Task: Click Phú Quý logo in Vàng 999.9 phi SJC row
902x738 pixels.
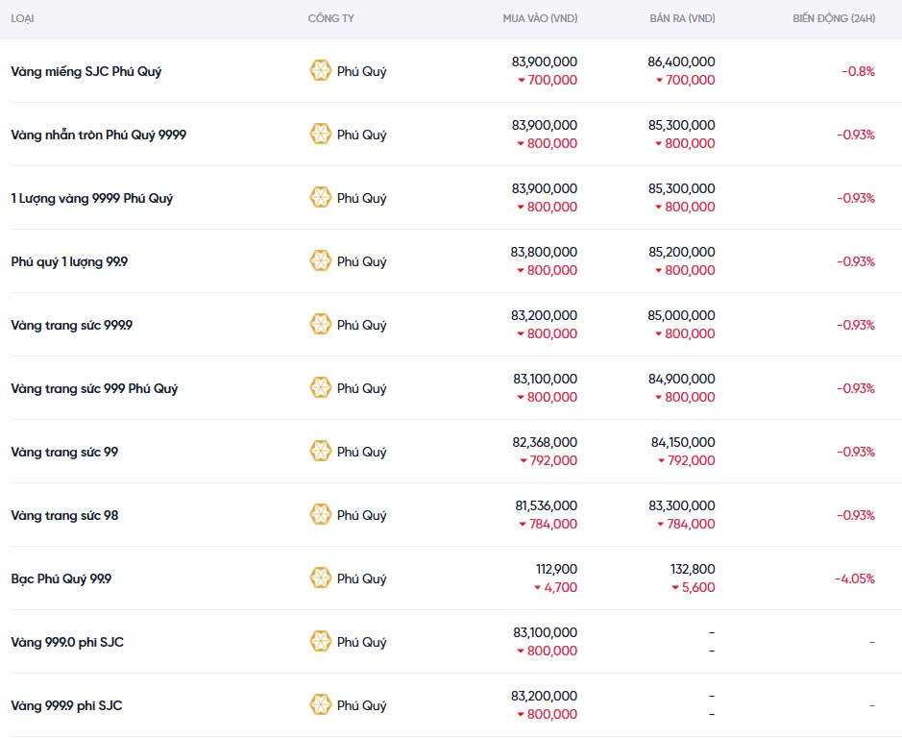Action: 320,705
